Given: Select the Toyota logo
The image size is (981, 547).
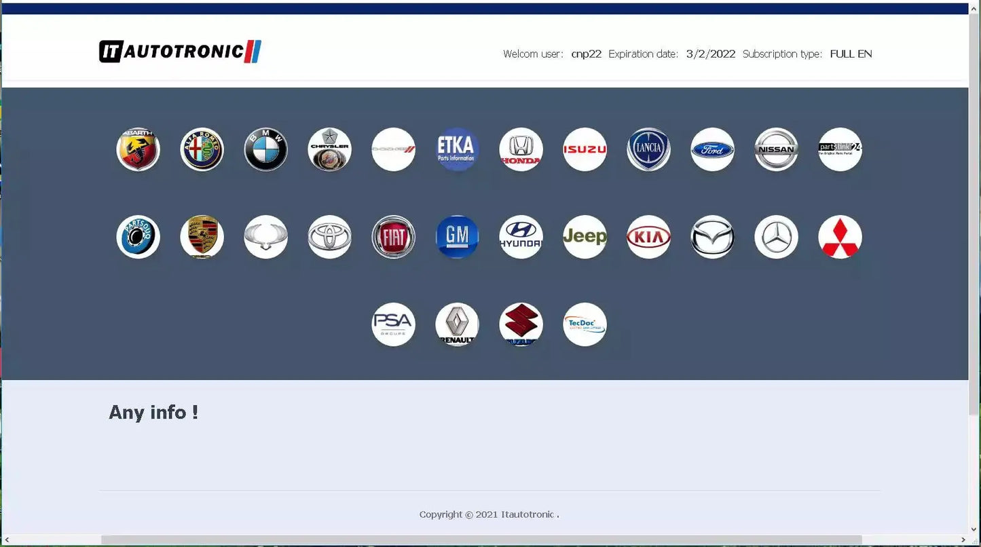Looking at the screenshot, I should 330,237.
